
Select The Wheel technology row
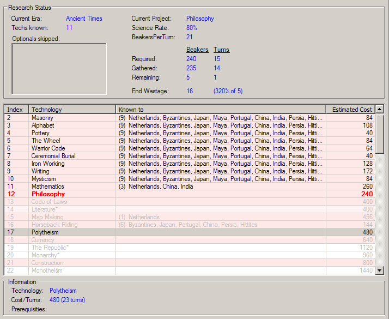(190, 141)
